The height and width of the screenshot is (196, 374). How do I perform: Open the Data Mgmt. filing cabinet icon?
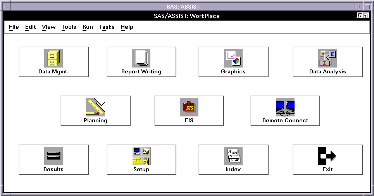[x=53, y=59]
